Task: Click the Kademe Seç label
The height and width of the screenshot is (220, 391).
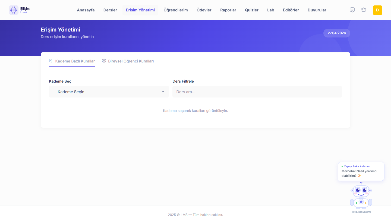Action: point(60,81)
